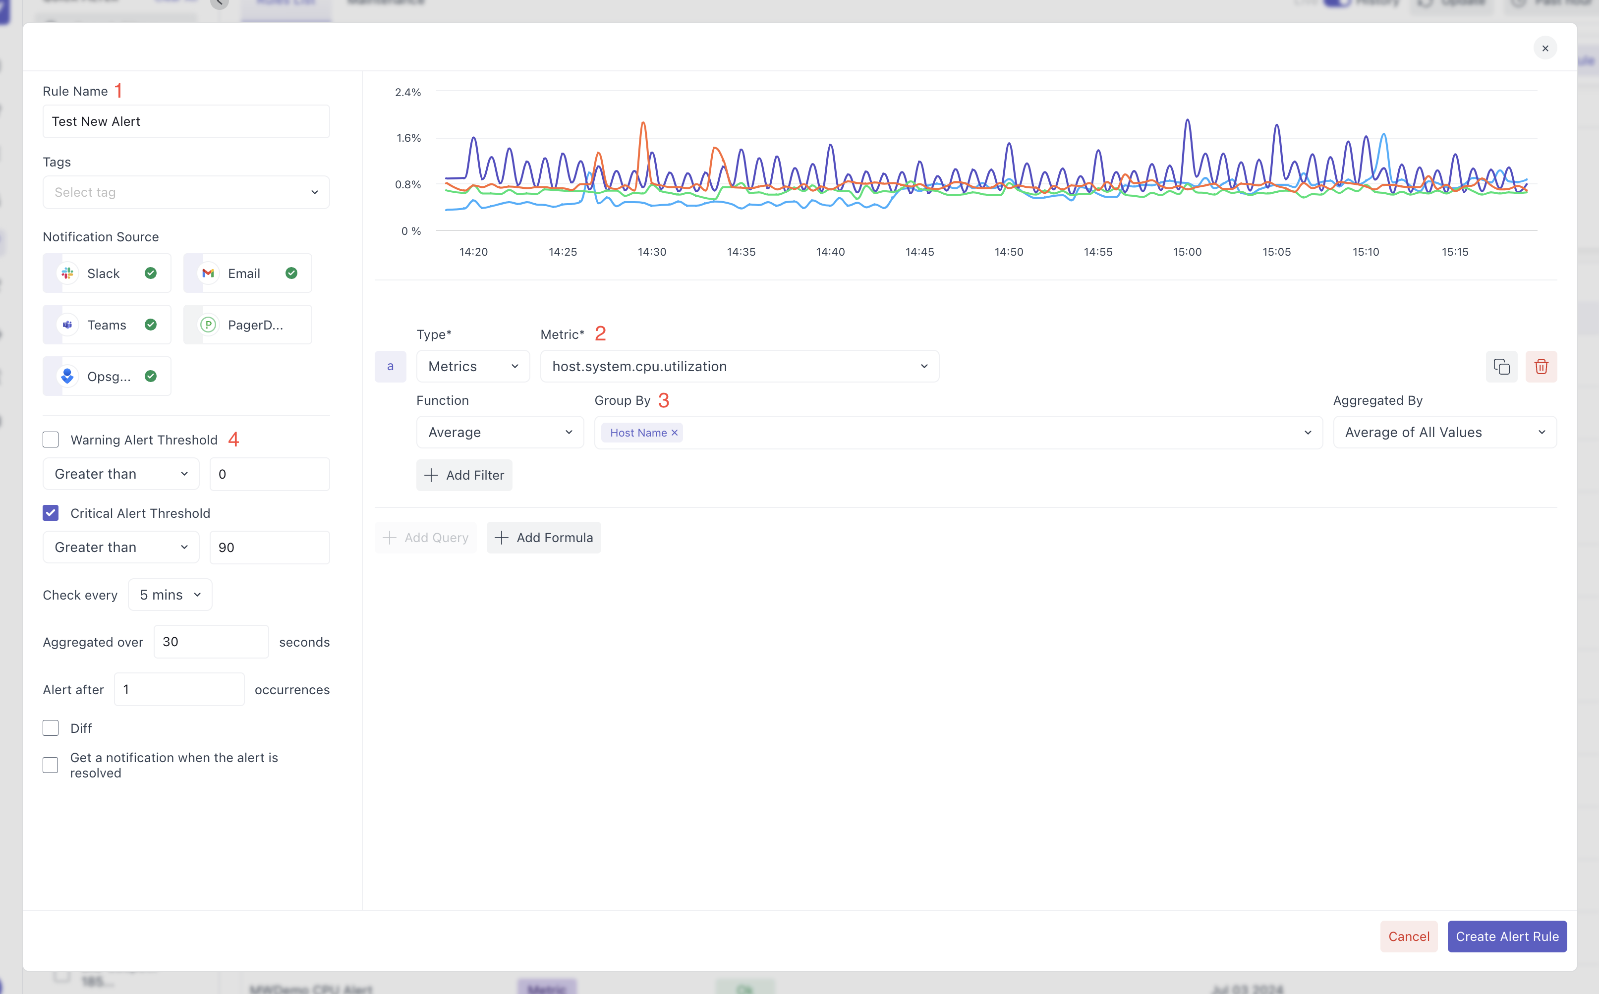This screenshot has height=994, width=1599.
Task: Enable PagerDuty notification source
Action: coord(248,325)
